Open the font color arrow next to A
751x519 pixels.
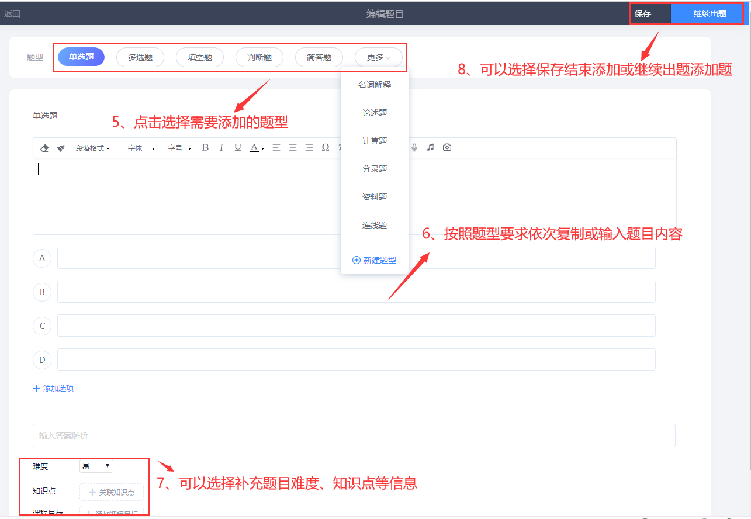263,148
